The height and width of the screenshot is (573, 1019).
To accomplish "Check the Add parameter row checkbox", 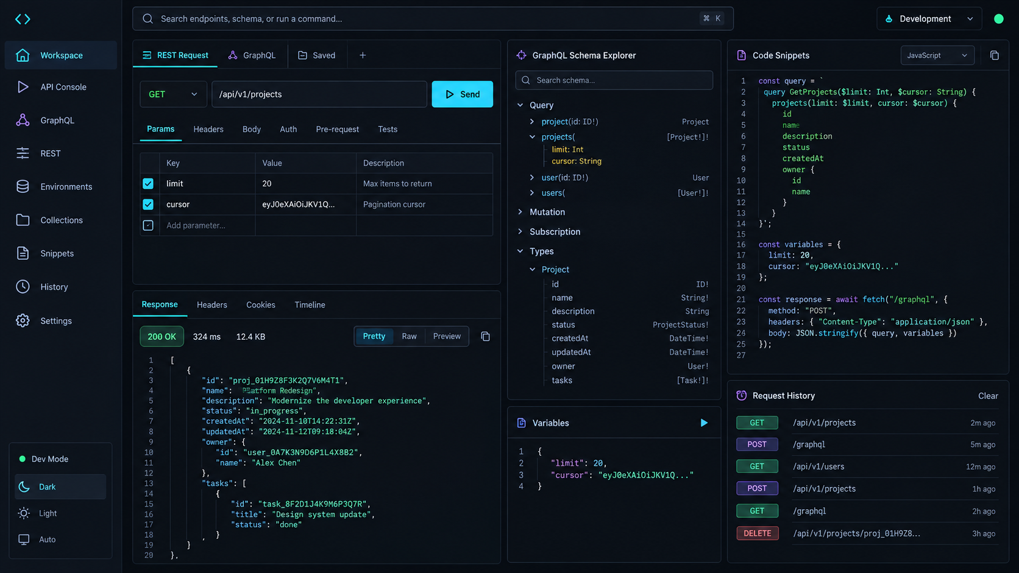I will click(148, 225).
